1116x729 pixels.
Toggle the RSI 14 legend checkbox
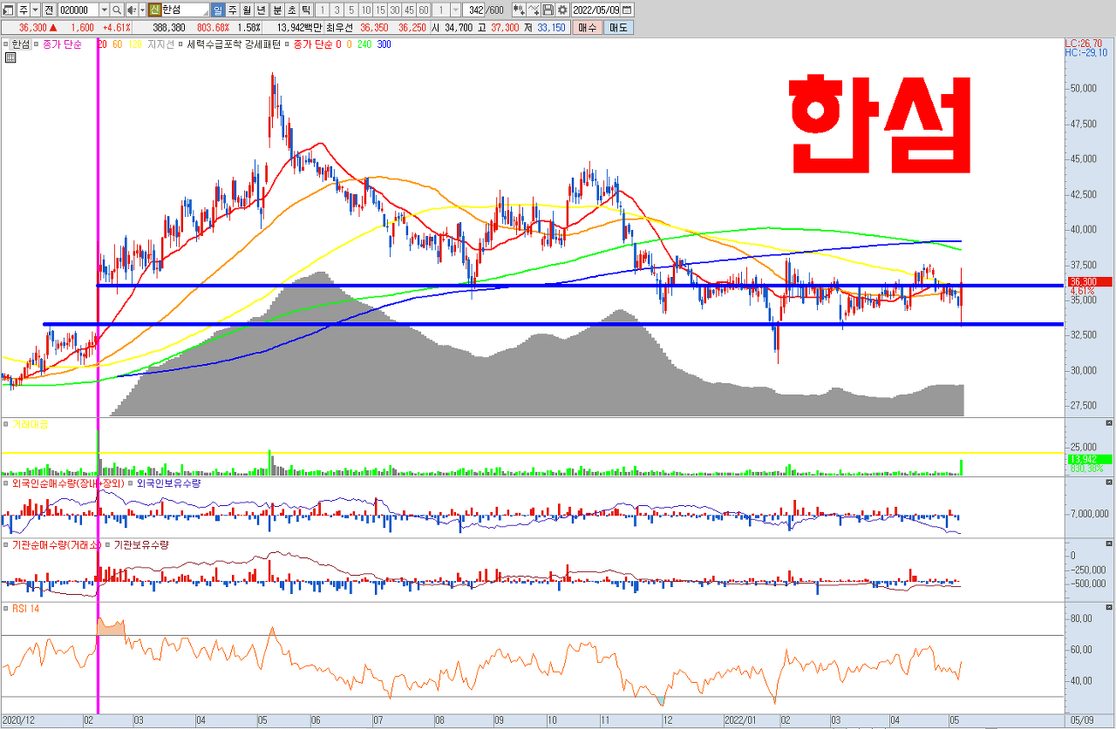[7, 608]
